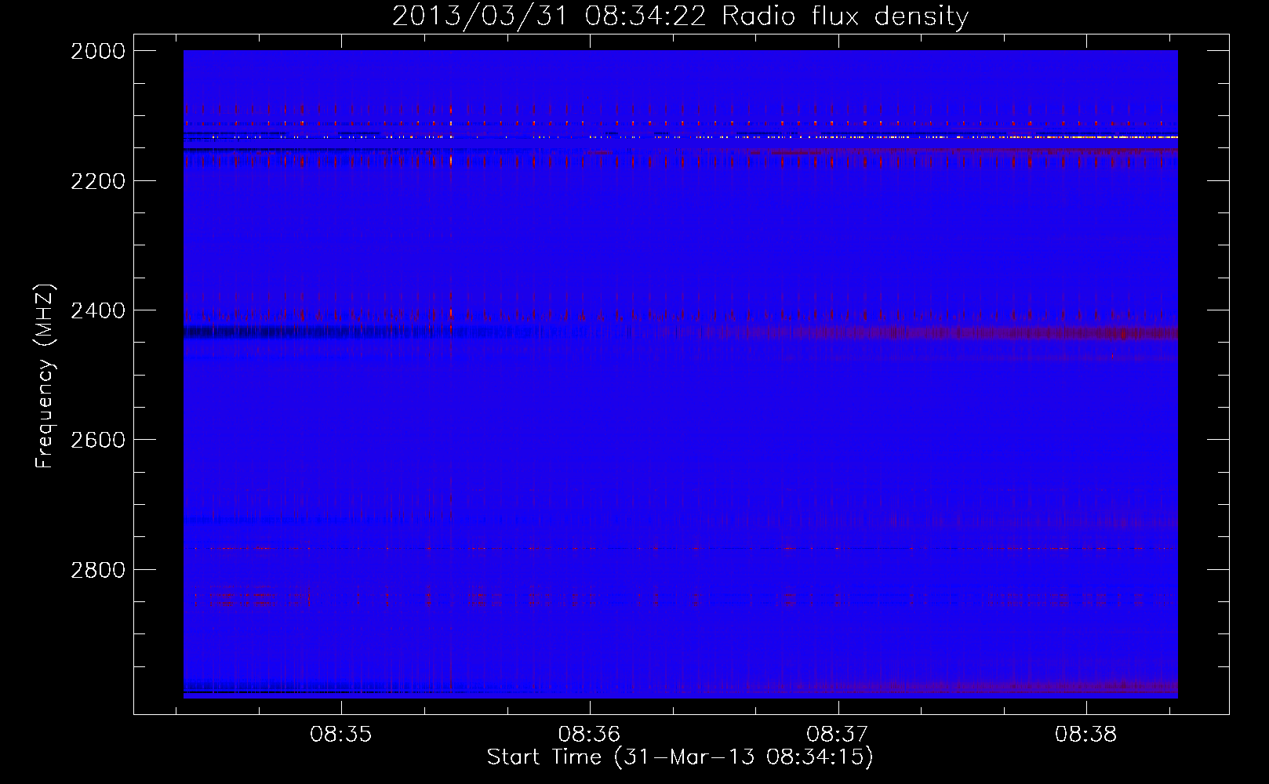Click the 2000 frequency tick label
The width and height of the screenshot is (1269, 784).
point(98,51)
